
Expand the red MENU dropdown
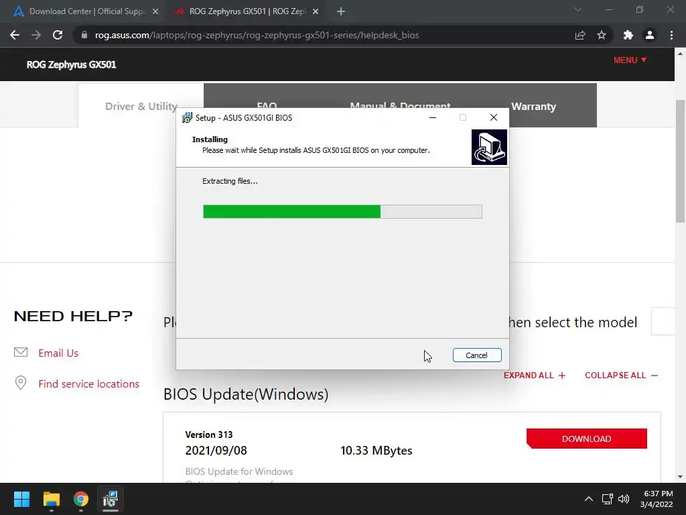pos(630,60)
